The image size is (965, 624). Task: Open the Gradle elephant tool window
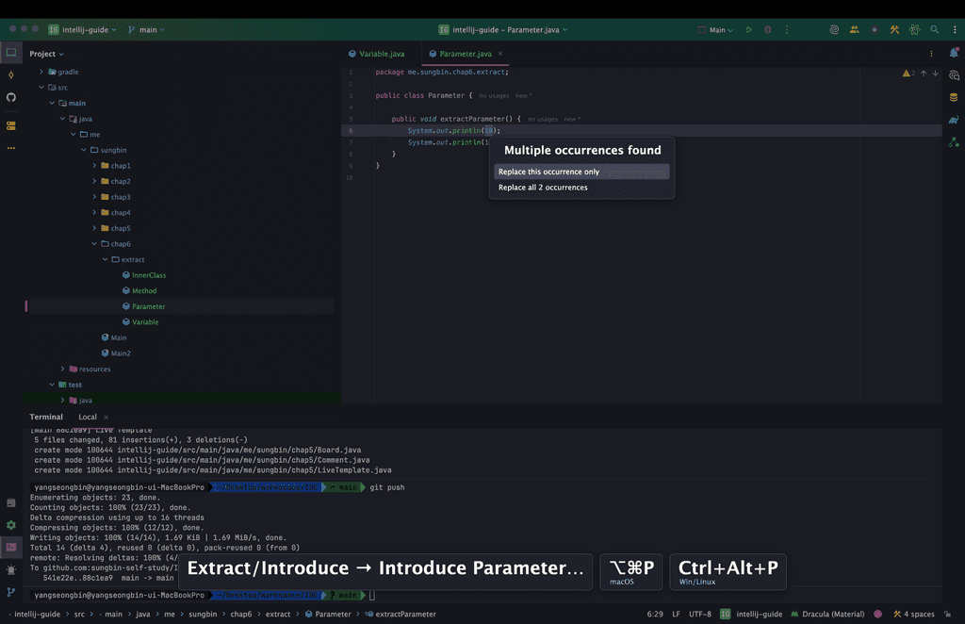click(954, 120)
